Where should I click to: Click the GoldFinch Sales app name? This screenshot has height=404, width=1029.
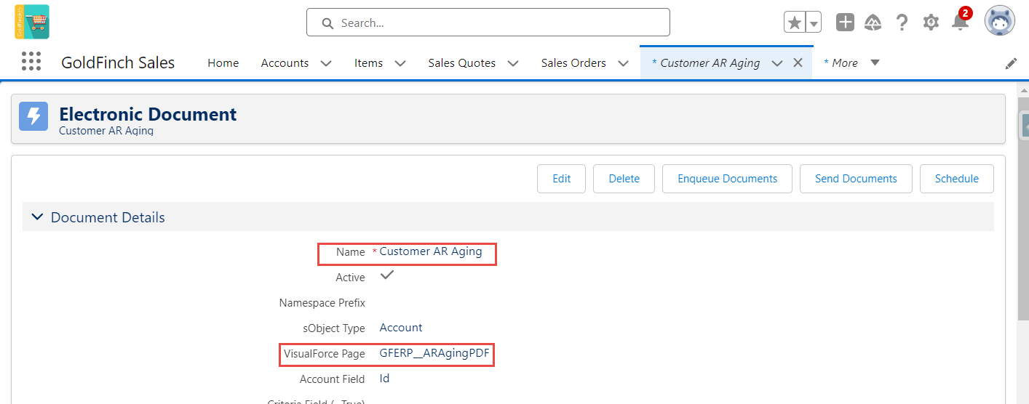(x=118, y=62)
